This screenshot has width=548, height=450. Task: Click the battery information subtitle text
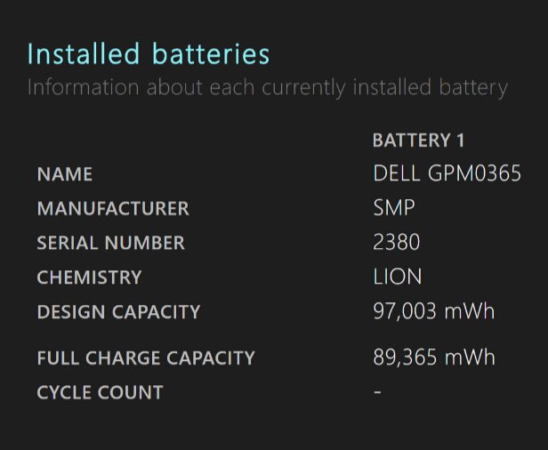coord(267,88)
